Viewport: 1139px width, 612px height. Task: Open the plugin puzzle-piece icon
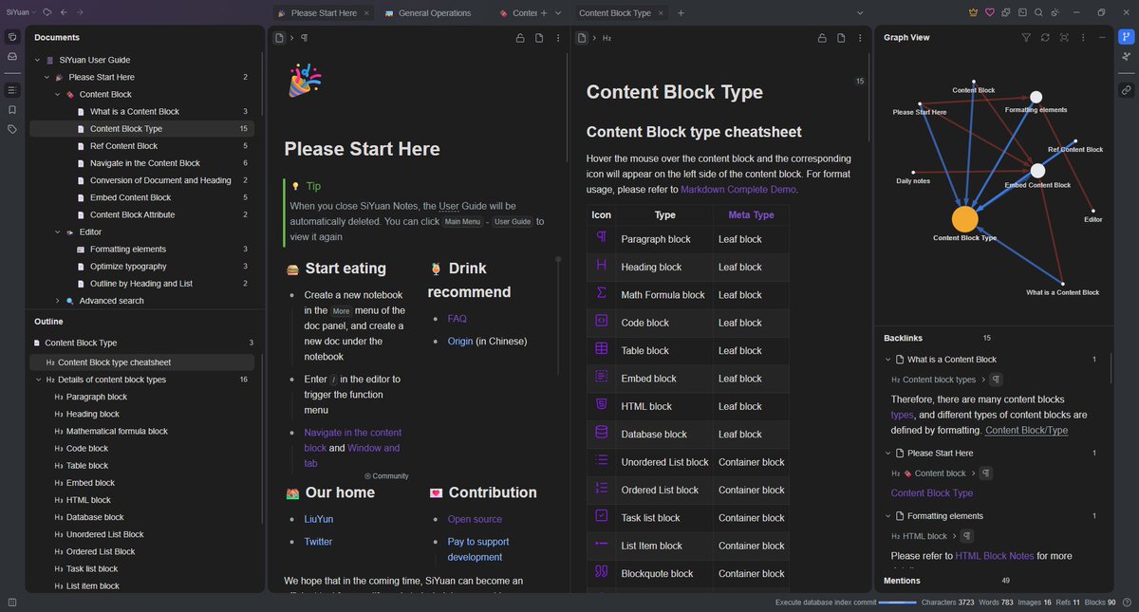[x=1005, y=13]
